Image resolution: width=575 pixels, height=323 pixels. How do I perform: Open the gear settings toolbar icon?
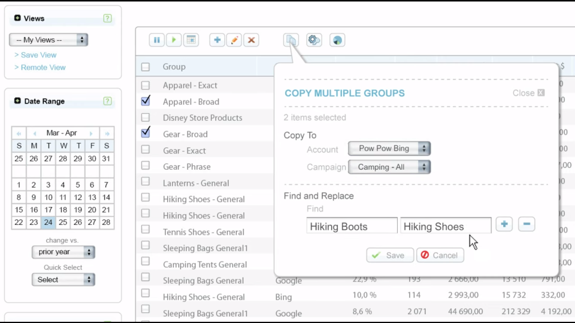click(314, 40)
